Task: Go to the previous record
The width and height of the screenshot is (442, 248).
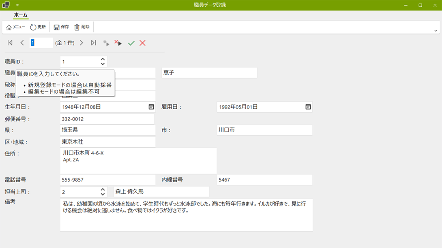Action: tap(22, 43)
